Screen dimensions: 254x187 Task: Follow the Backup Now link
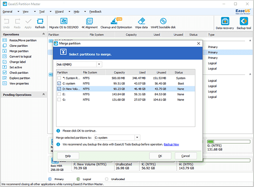click(x=171, y=144)
